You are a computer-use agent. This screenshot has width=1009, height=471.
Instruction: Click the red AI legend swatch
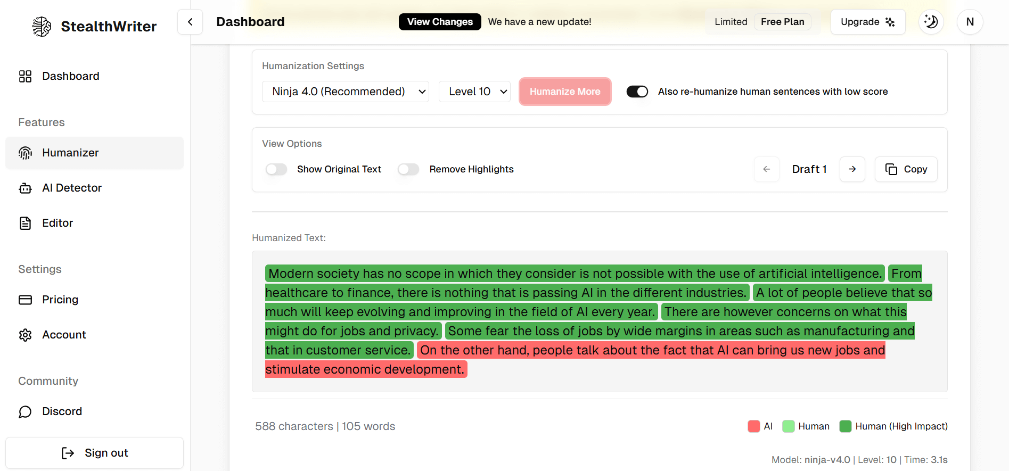(753, 426)
